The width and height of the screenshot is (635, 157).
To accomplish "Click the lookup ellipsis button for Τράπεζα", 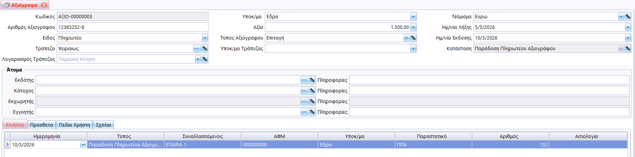I will [197, 49].
